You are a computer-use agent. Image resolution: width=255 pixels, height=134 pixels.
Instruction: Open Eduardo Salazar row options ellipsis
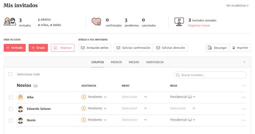(243, 109)
